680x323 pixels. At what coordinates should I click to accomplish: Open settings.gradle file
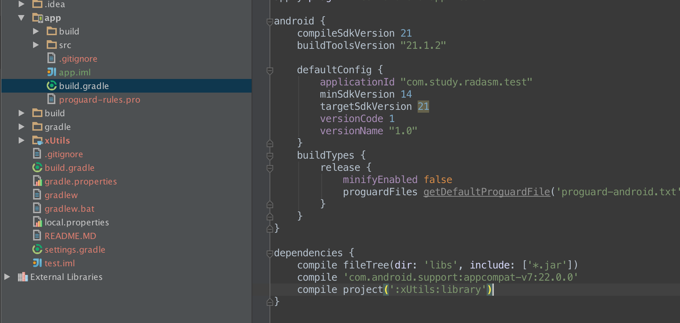click(x=75, y=249)
